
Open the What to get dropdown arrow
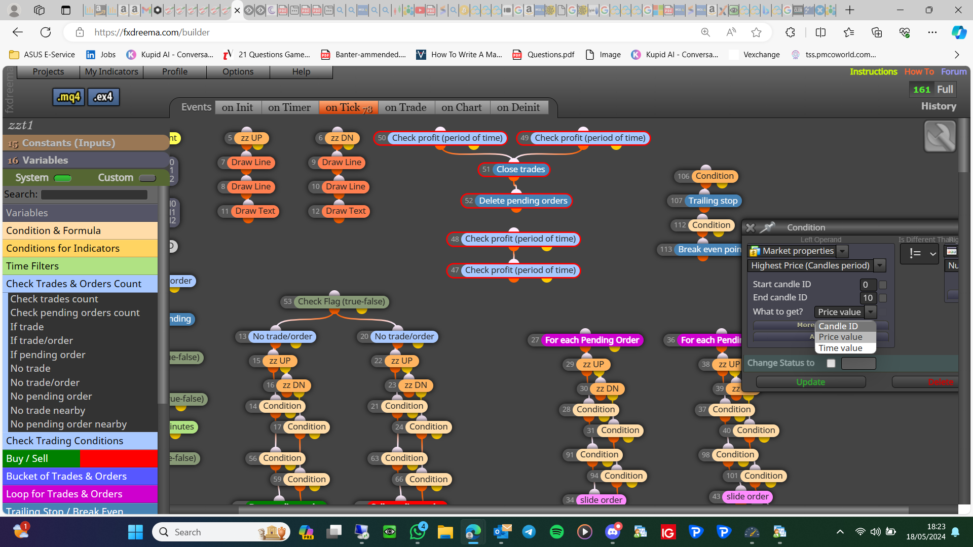(x=871, y=312)
